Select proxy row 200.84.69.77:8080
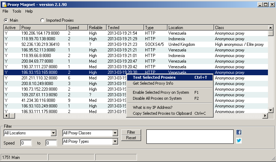 click(136, 61)
